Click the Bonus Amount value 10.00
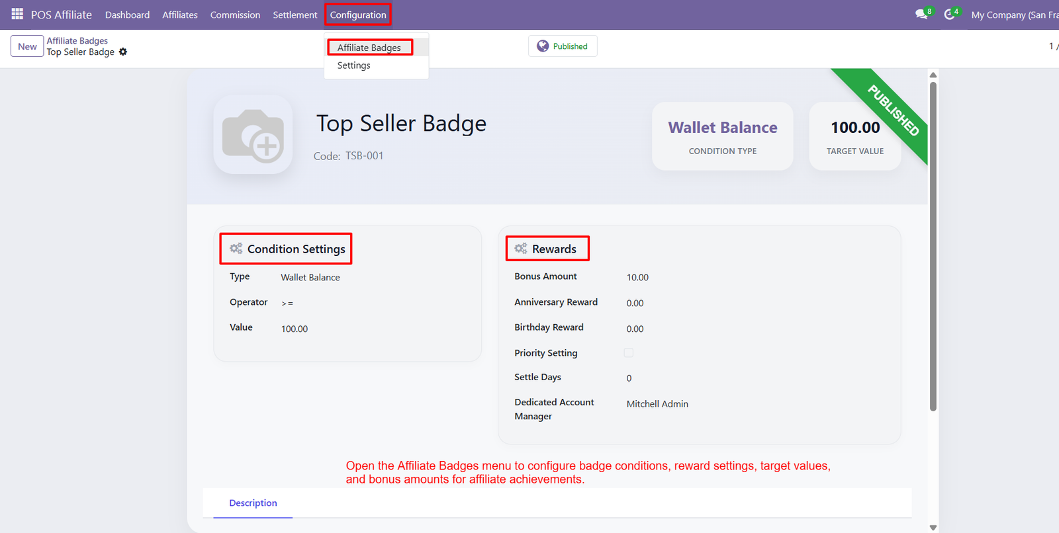The image size is (1059, 533). (637, 277)
